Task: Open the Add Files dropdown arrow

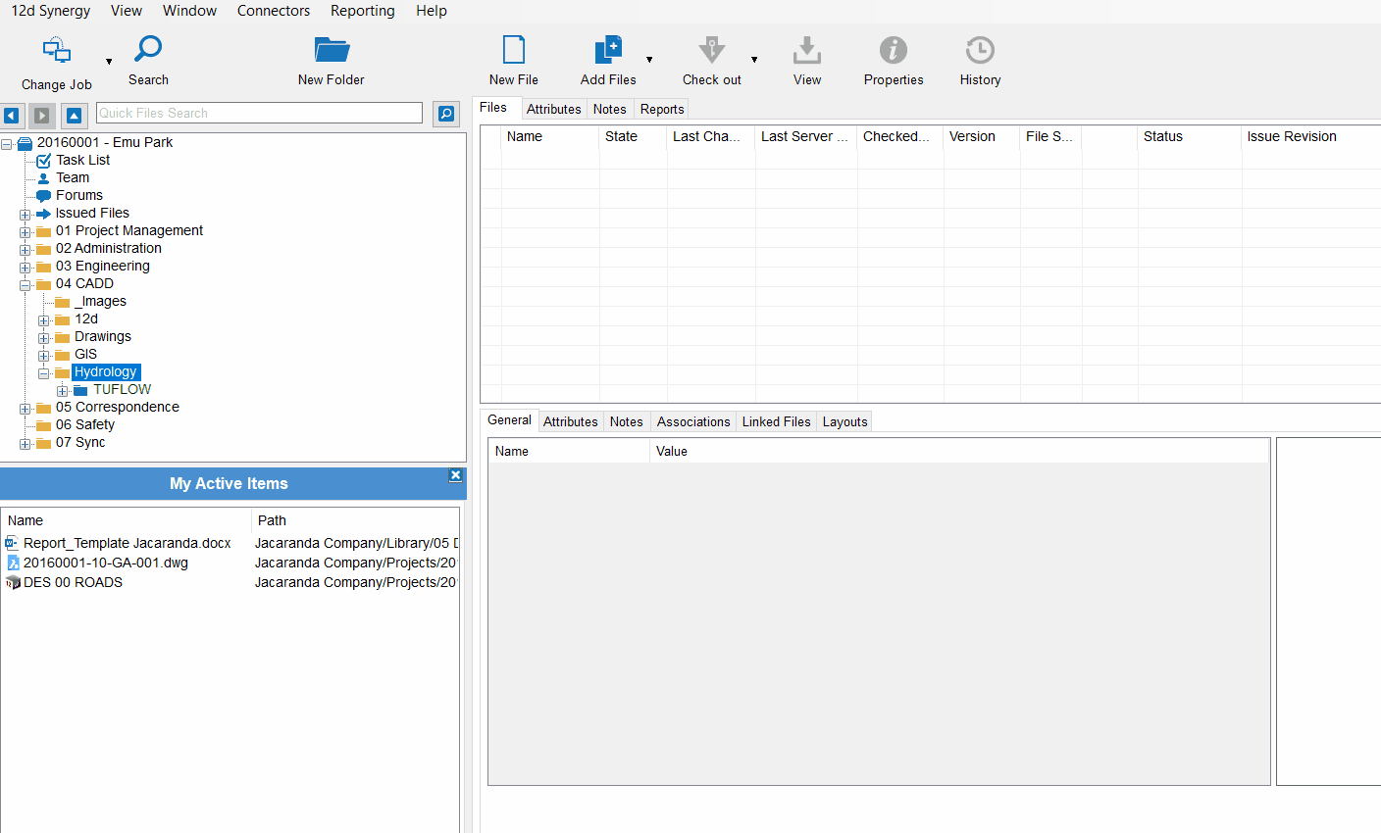Action: tap(649, 61)
